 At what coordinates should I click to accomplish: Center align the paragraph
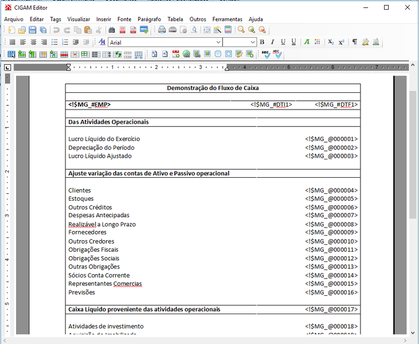coord(33,42)
